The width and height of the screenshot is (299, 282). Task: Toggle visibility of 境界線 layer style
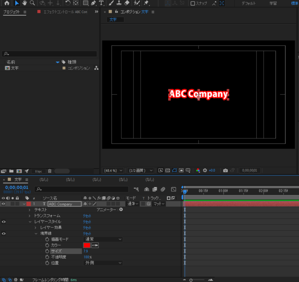(4, 233)
